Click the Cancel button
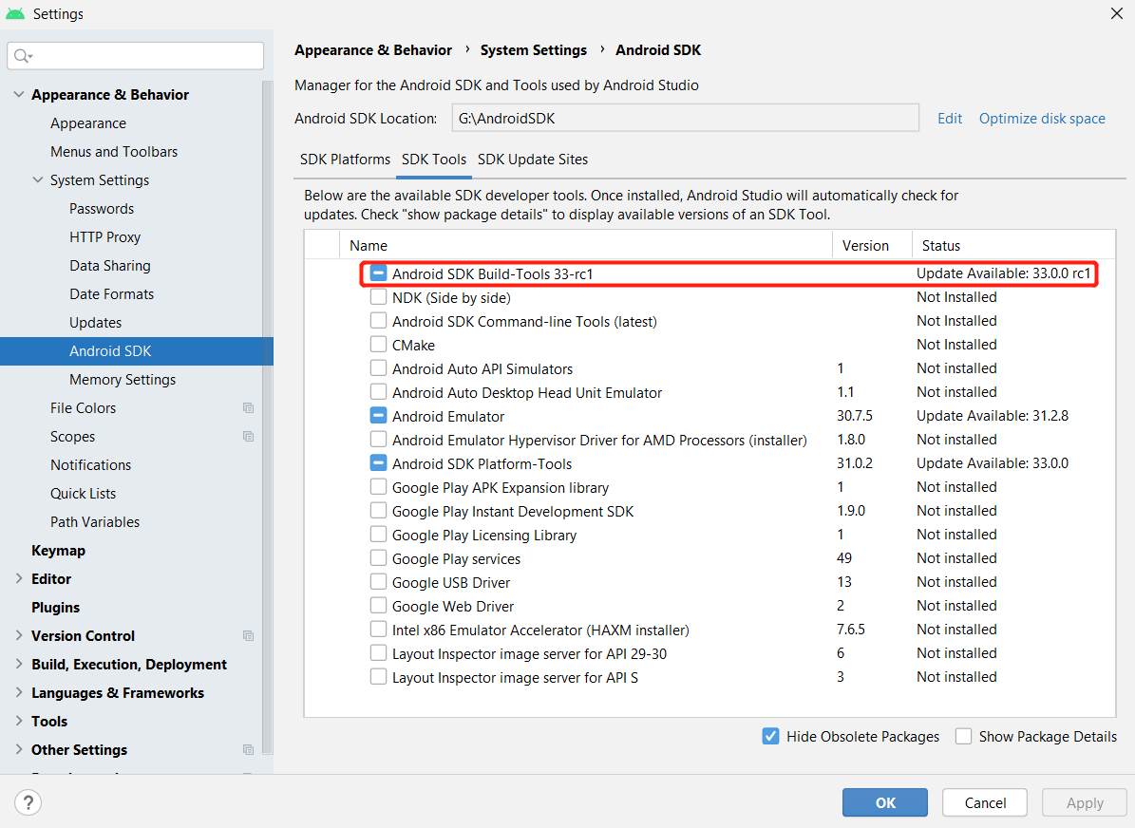The image size is (1135, 828). [x=984, y=802]
